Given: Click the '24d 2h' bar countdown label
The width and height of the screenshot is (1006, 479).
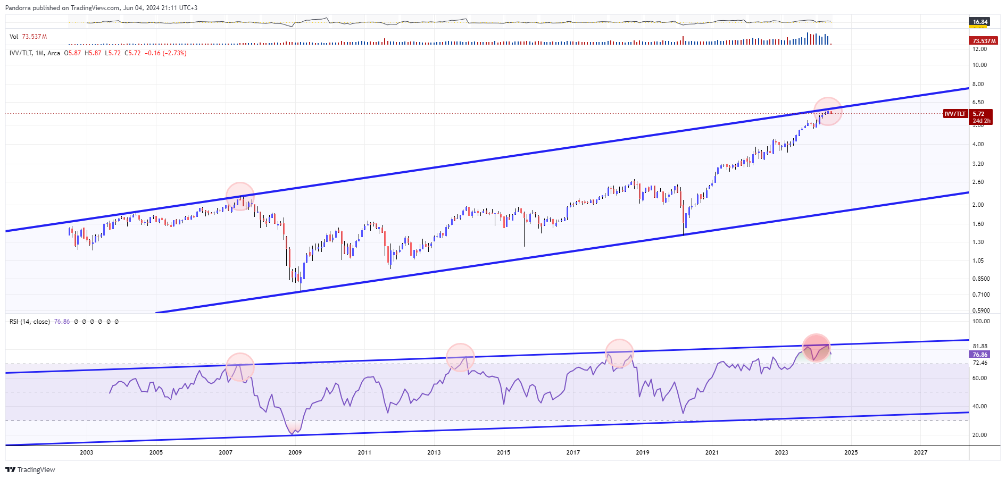Looking at the screenshot, I should (982, 121).
